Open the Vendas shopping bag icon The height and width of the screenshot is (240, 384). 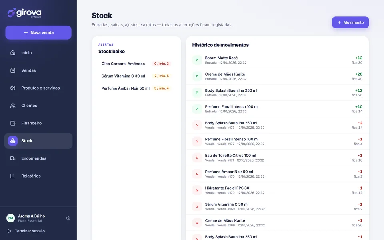(13, 70)
